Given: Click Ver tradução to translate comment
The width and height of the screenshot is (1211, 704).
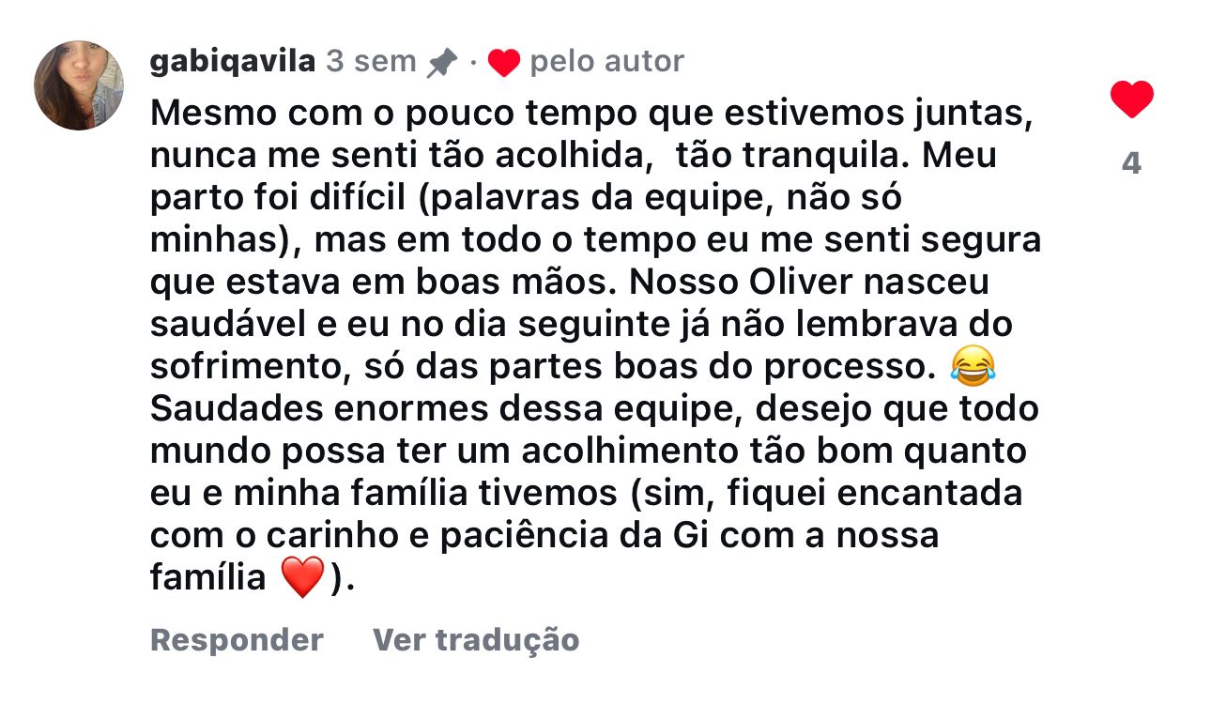Looking at the screenshot, I should click(476, 639).
